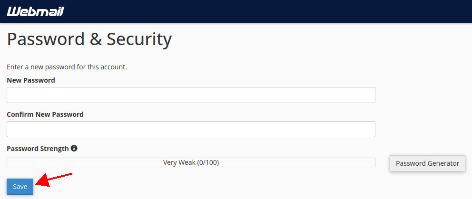The height and width of the screenshot is (199, 472).
Task: Click the Webmail logo
Action: (x=35, y=11)
